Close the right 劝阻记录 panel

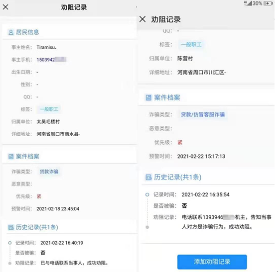142,19
